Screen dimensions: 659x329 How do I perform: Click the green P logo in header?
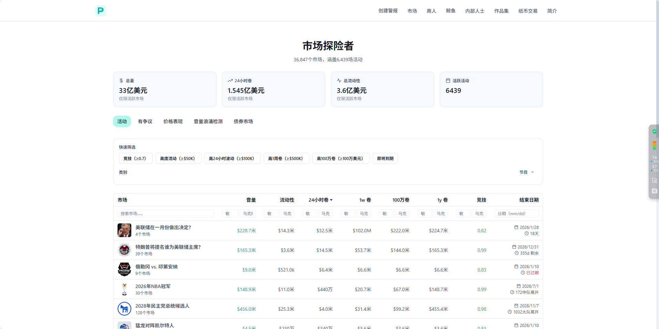pyautogui.click(x=100, y=11)
